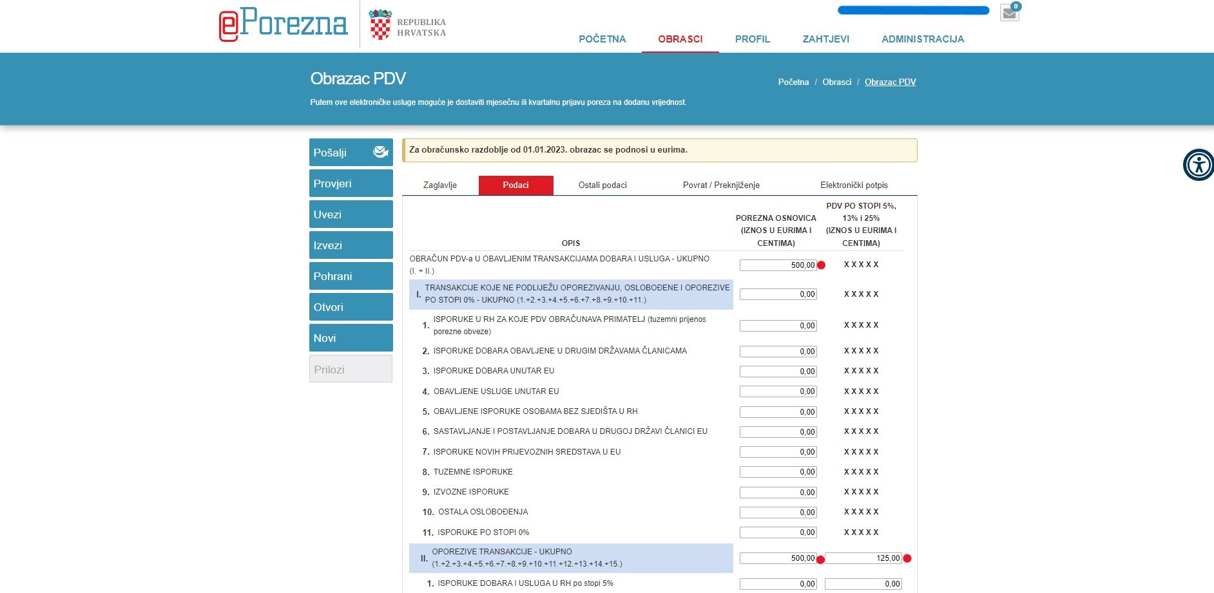Screen dimensions: 1214x593
Task: Focus field for ISPORUKE PO STOPI 0%
Action: [x=778, y=532]
